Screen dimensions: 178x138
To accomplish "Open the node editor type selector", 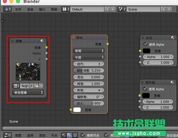I will 7,135.
